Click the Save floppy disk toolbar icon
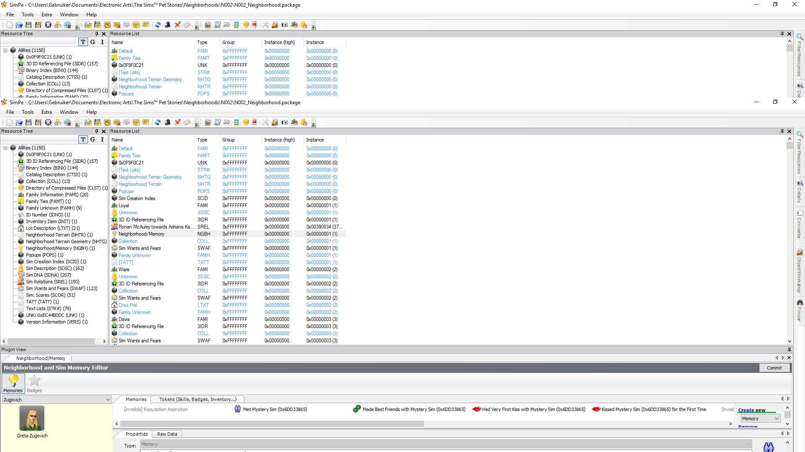Screen dimensions: 805x452 29,122
